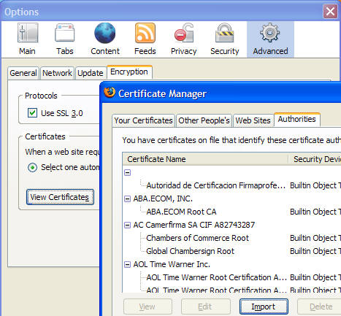Screen dimensions: 341x316
Task: Collapse the unnamed top certificate group
Action: click(x=127, y=172)
